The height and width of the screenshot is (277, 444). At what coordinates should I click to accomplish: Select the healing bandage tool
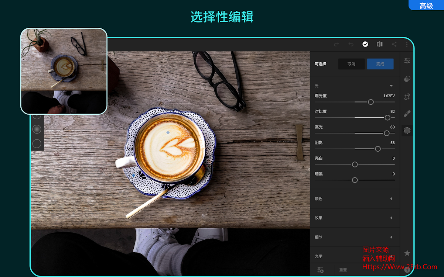point(407,114)
